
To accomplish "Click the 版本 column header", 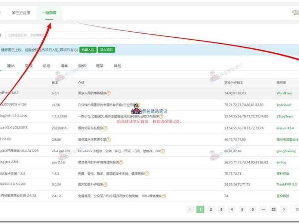I will pyautogui.click(x=55, y=83).
